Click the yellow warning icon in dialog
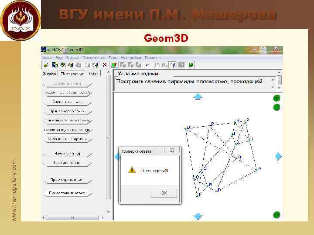 click(132, 170)
